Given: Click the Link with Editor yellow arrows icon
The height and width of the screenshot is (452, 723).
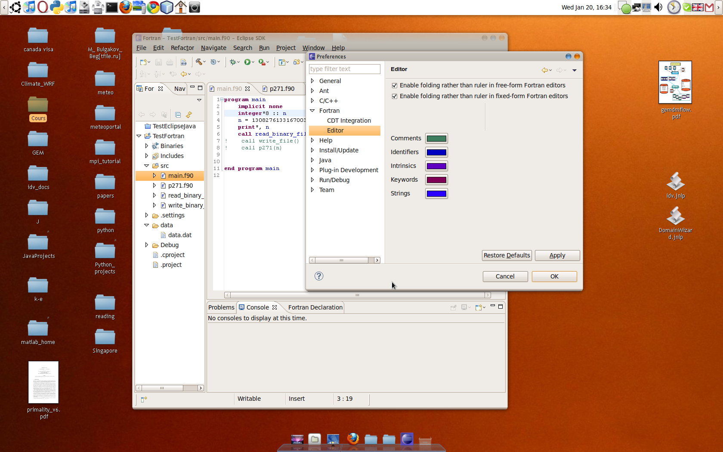Looking at the screenshot, I should click(x=189, y=115).
